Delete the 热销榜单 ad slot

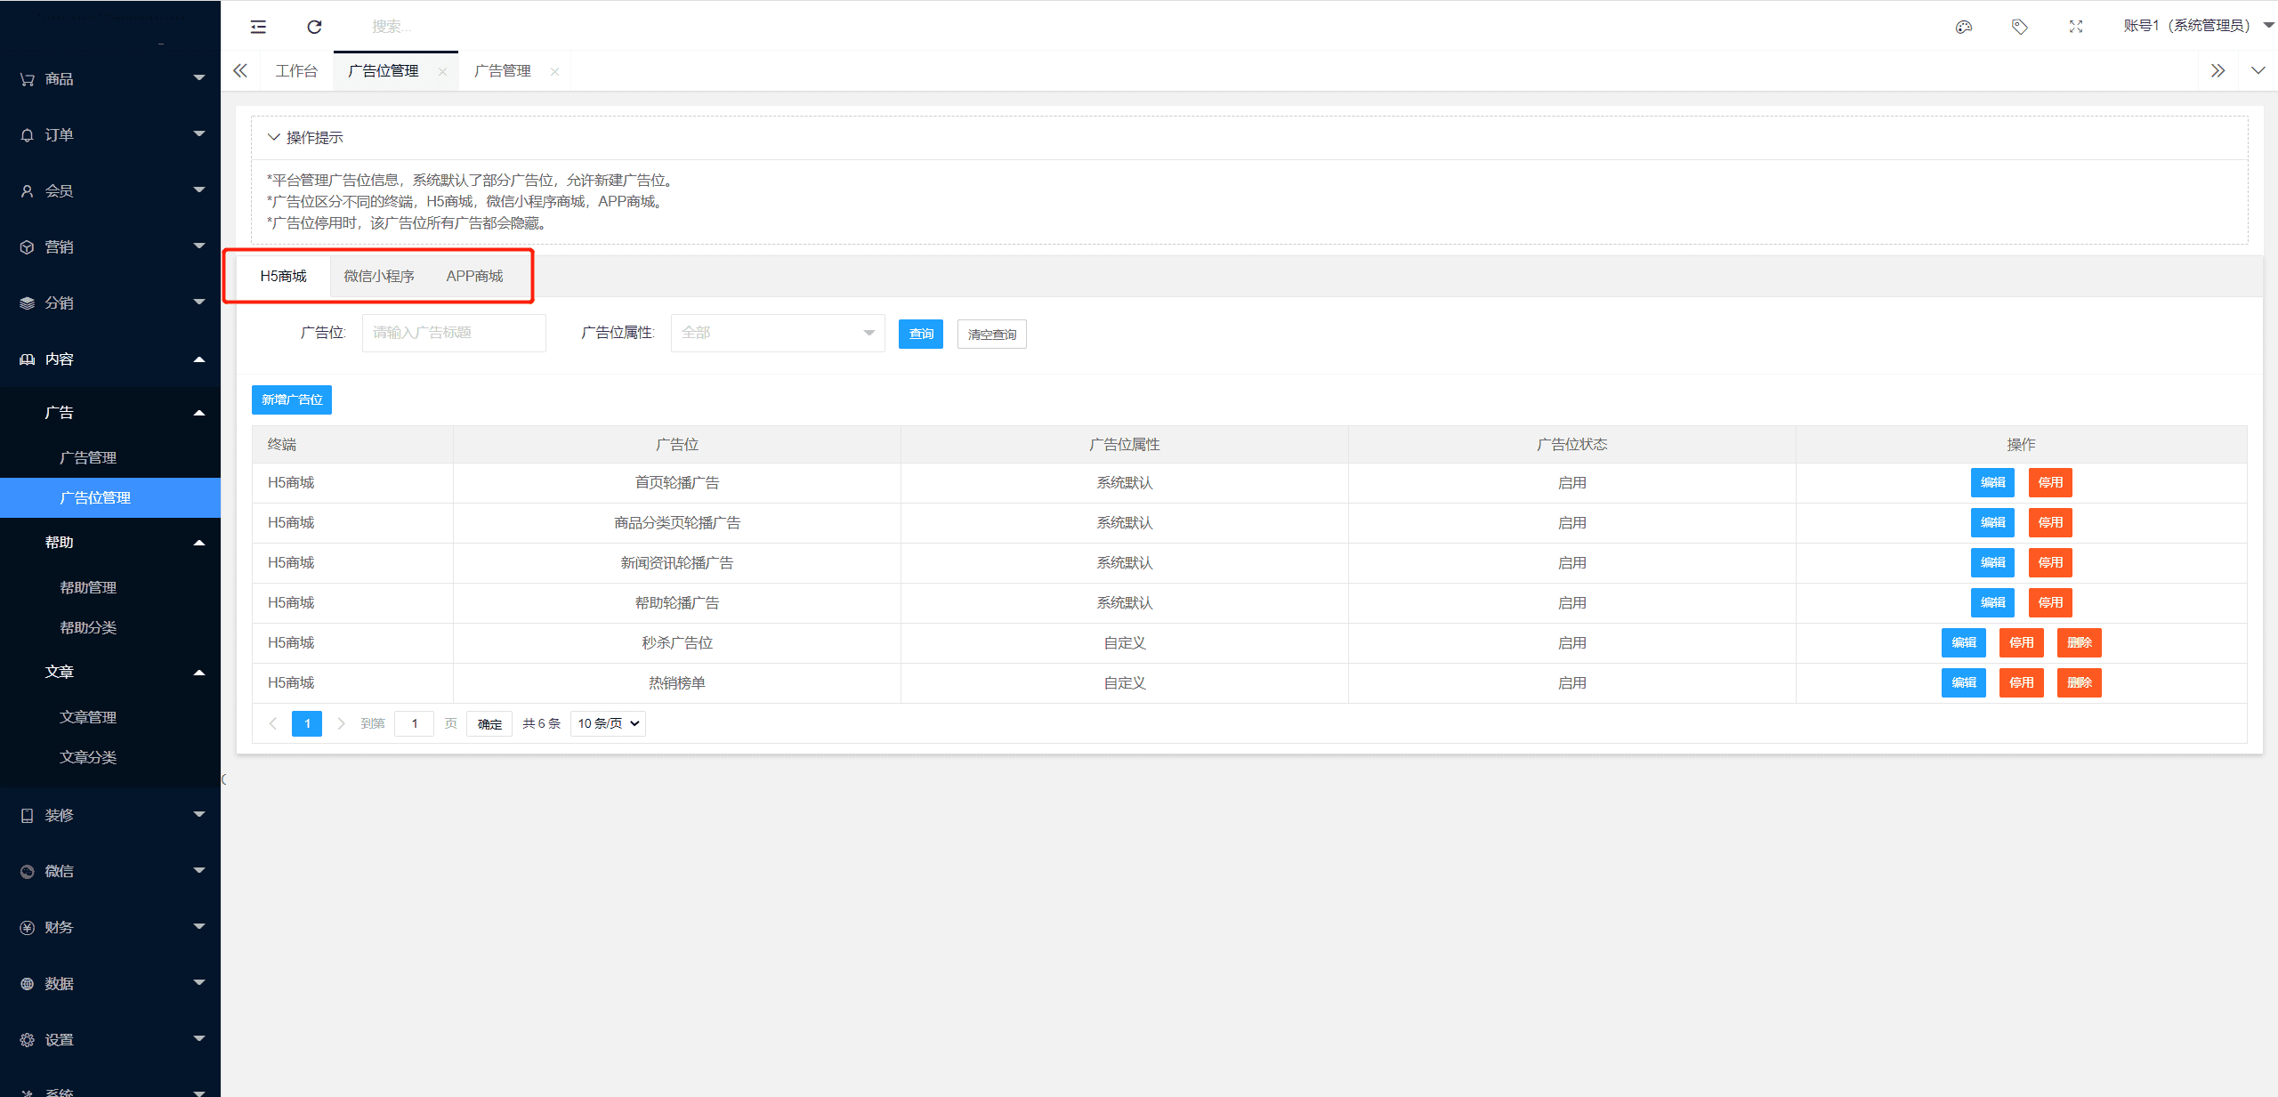[x=2079, y=682]
